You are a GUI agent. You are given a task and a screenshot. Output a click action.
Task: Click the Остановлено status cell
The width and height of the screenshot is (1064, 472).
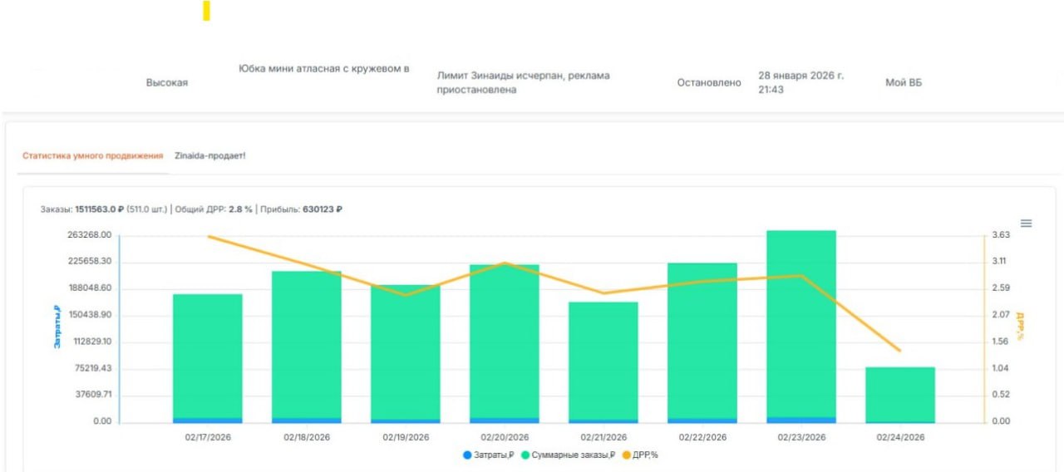pos(708,83)
